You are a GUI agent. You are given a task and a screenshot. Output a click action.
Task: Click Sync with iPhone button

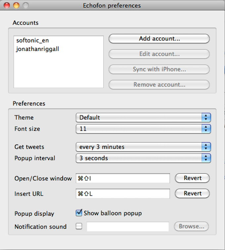click(x=159, y=69)
